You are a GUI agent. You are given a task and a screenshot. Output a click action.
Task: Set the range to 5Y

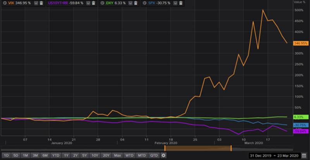[x=85, y=155]
